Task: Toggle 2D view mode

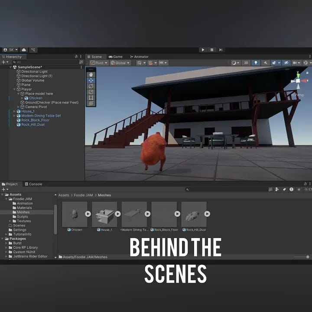Action: 246,63
